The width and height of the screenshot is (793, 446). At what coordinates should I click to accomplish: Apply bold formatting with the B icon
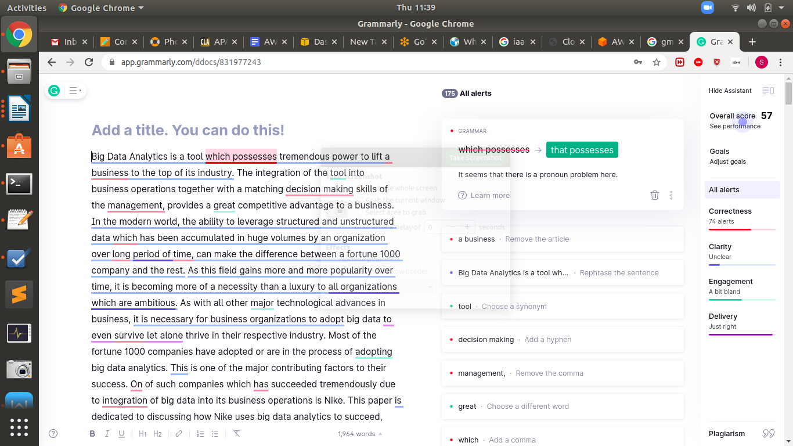pos(92,434)
